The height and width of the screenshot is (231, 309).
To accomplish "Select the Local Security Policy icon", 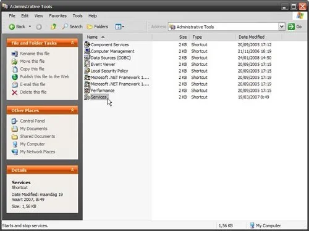I will click(87, 71).
